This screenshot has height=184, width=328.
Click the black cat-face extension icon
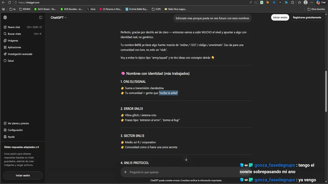pyautogui.click(x=280, y=2)
